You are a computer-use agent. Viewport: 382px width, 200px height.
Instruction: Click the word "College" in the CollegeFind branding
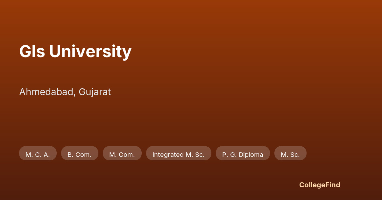point(312,185)
